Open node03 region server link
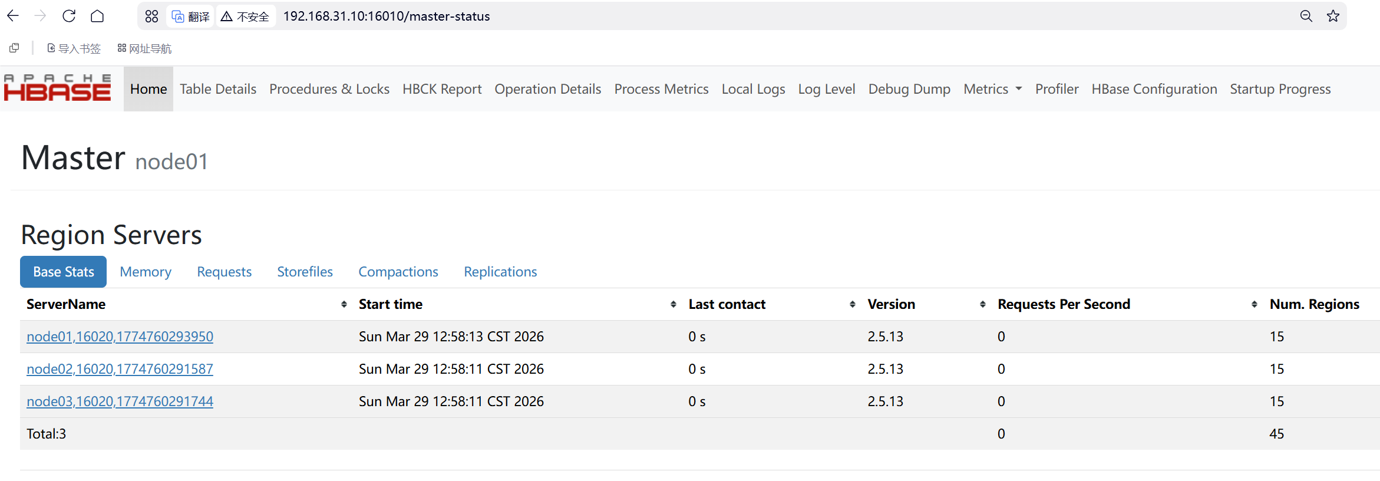1380x481 pixels. pyautogui.click(x=120, y=401)
